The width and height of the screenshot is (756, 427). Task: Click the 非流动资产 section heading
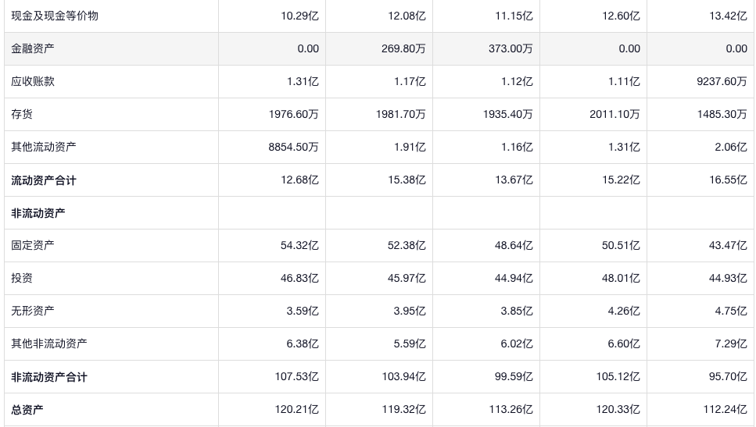tap(38, 213)
